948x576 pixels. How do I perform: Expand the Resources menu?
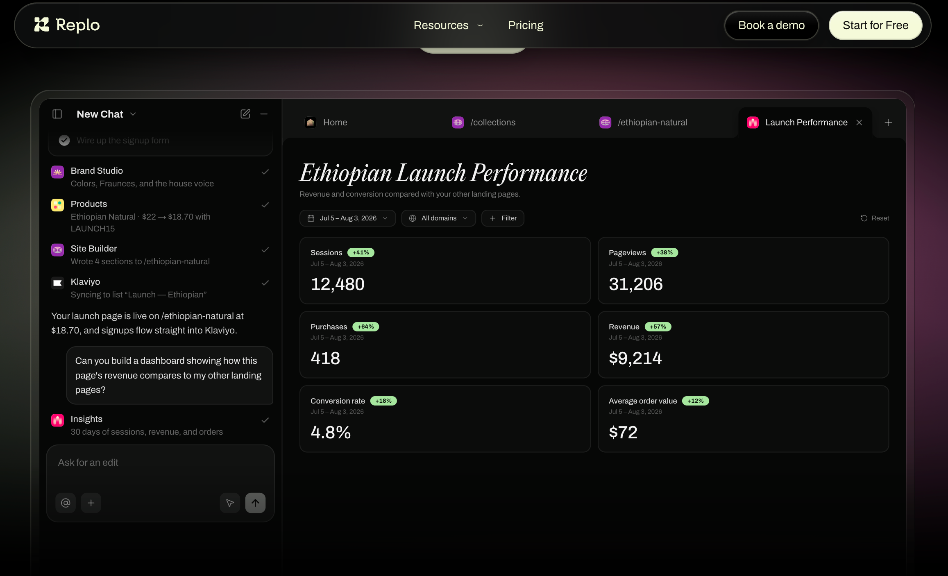[449, 25]
